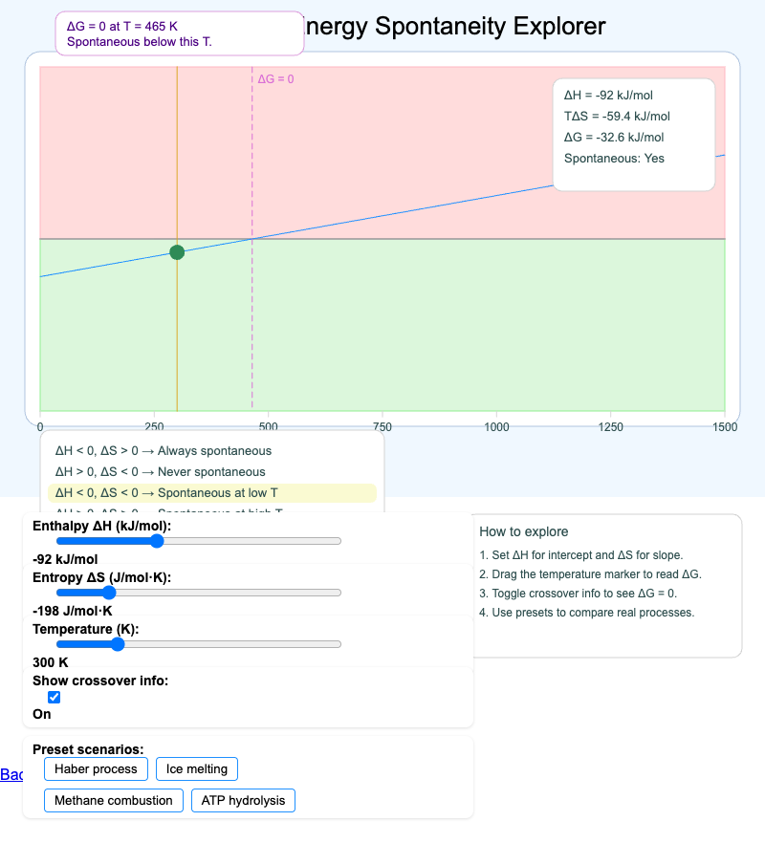Select the Methane combustion preset
The width and height of the screenshot is (765, 843).
(x=113, y=800)
